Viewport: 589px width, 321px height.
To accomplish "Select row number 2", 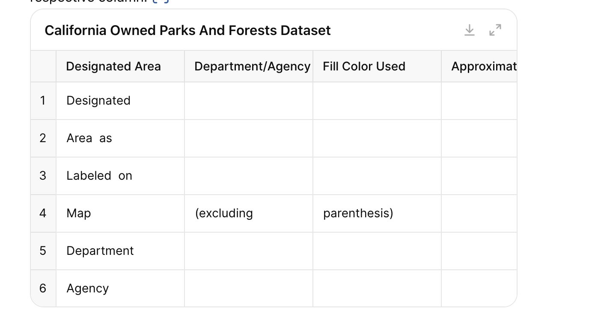I will point(43,138).
